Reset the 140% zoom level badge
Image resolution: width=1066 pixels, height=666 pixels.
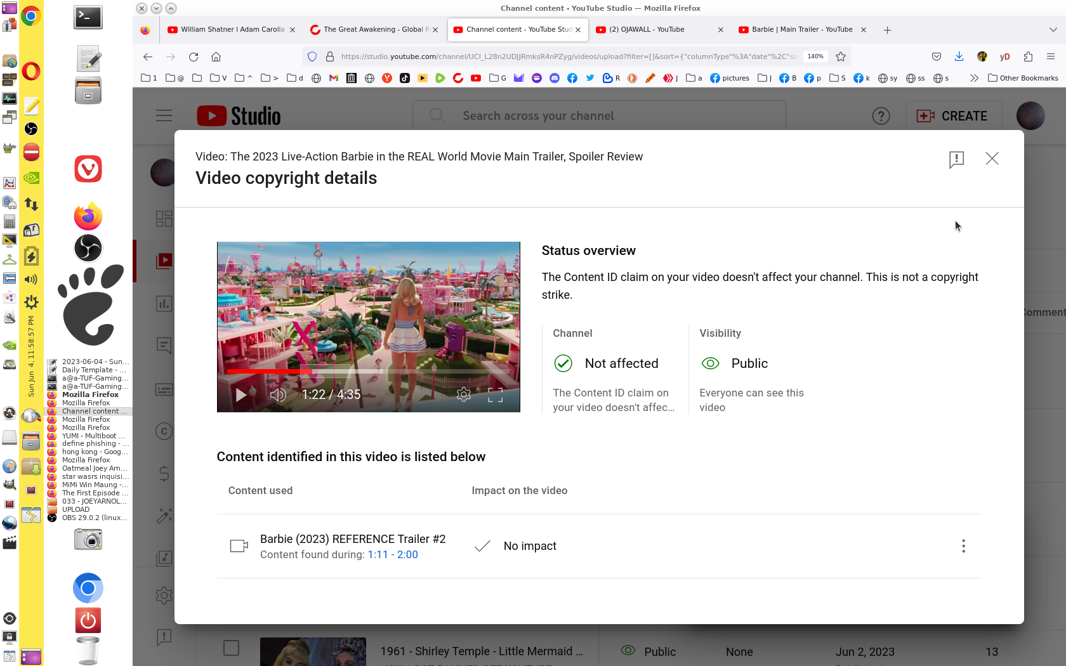815,56
